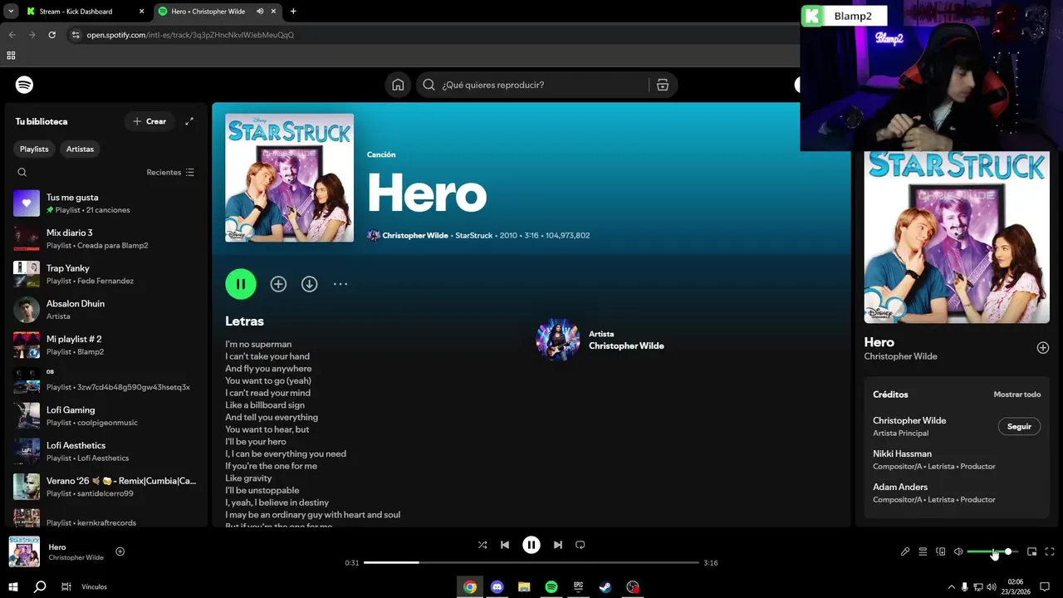Skip to the previous track

pyautogui.click(x=505, y=545)
